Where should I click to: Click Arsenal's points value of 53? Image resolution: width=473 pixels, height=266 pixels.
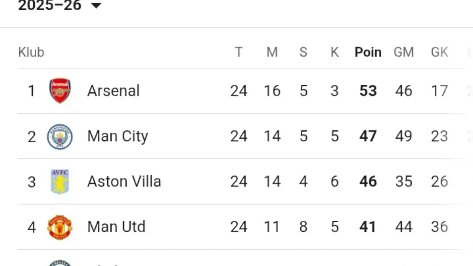[367, 91]
